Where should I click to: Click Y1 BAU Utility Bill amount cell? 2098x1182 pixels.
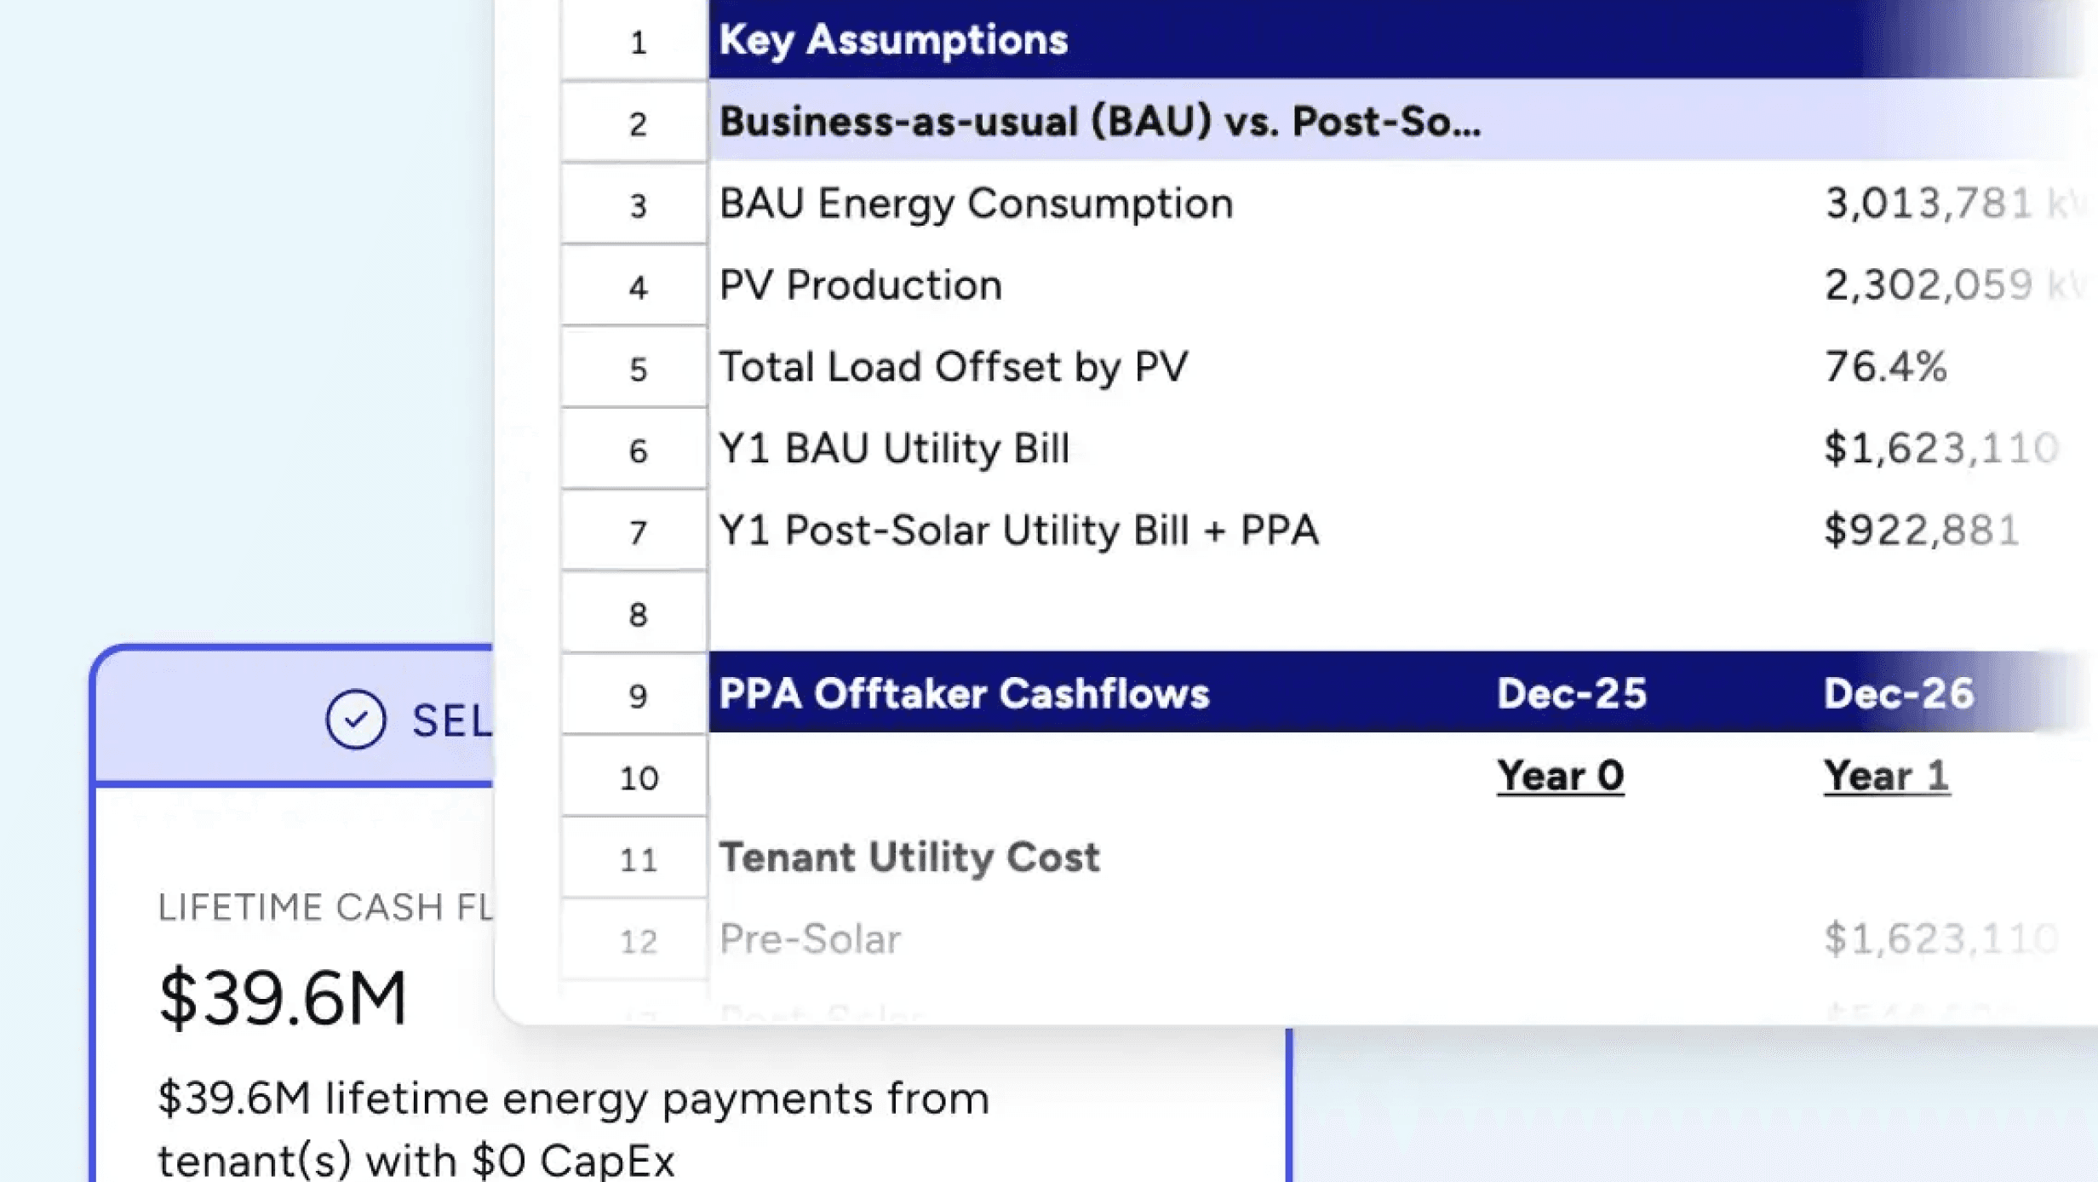[1940, 449]
